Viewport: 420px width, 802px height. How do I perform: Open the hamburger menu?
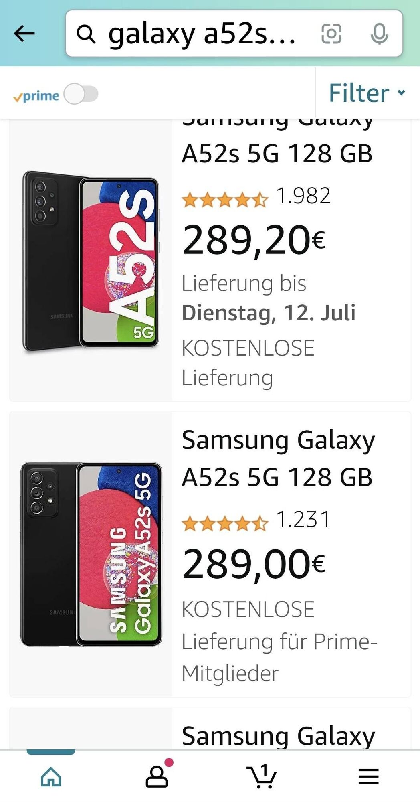click(368, 776)
